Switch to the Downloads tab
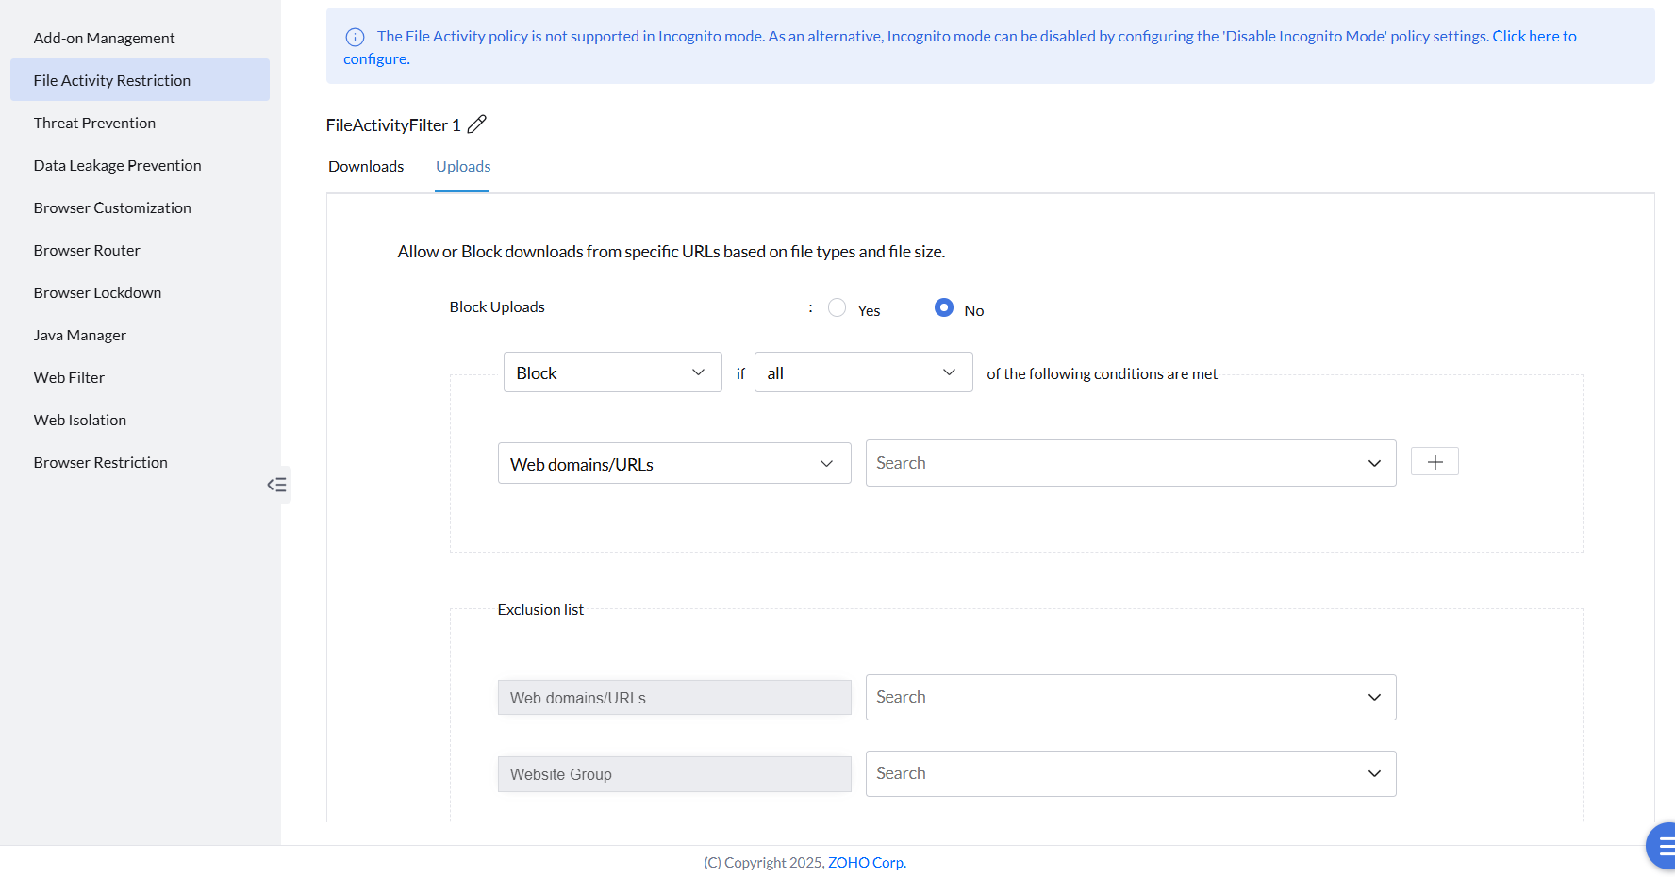 366,167
